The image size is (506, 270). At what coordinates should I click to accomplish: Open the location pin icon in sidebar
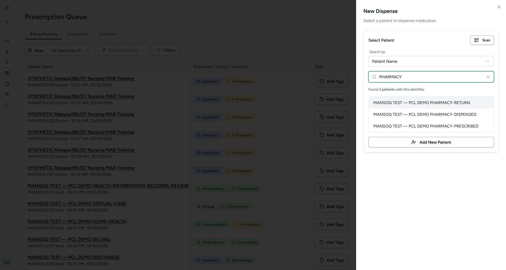[7, 22]
